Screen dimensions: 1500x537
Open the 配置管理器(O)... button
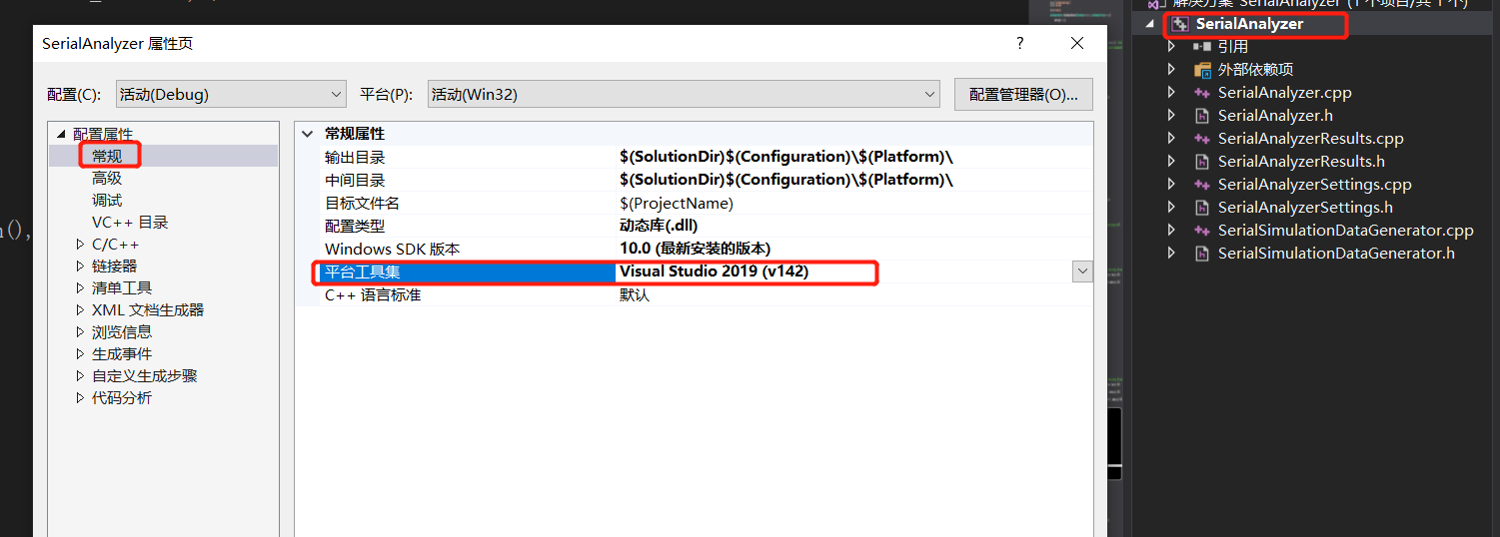pos(1023,95)
